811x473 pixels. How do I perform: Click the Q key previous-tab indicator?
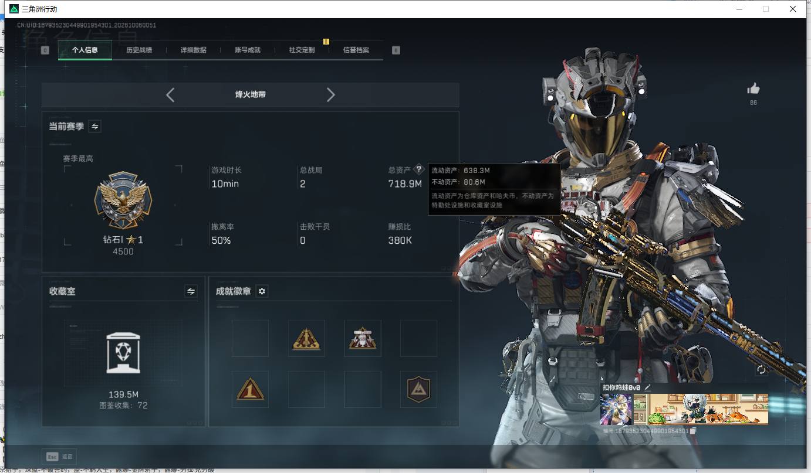click(x=45, y=50)
